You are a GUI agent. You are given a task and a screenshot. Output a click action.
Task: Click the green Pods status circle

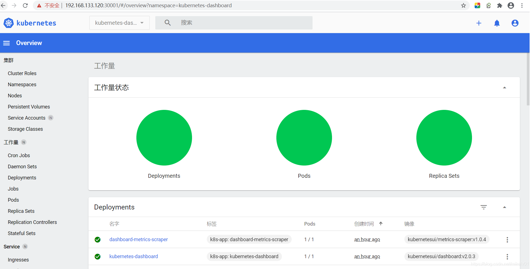[304, 138]
